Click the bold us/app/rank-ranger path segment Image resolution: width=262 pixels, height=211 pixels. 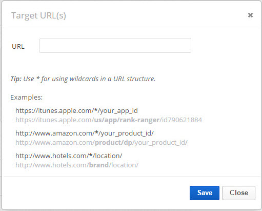coord(127,120)
